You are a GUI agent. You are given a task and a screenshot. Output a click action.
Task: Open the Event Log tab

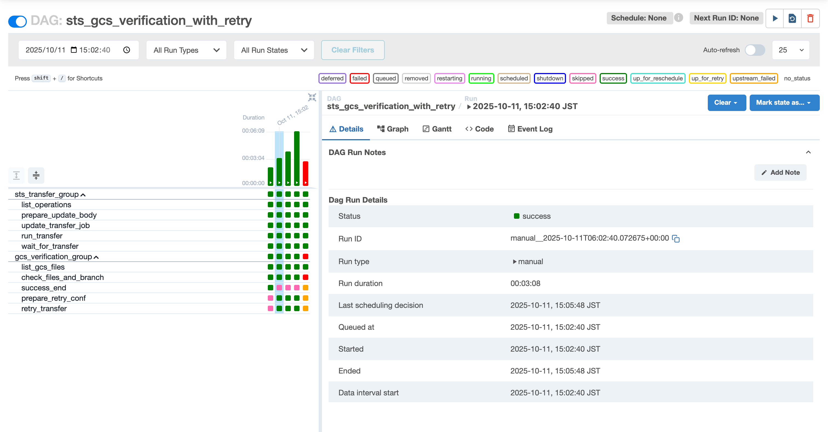[530, 129]
